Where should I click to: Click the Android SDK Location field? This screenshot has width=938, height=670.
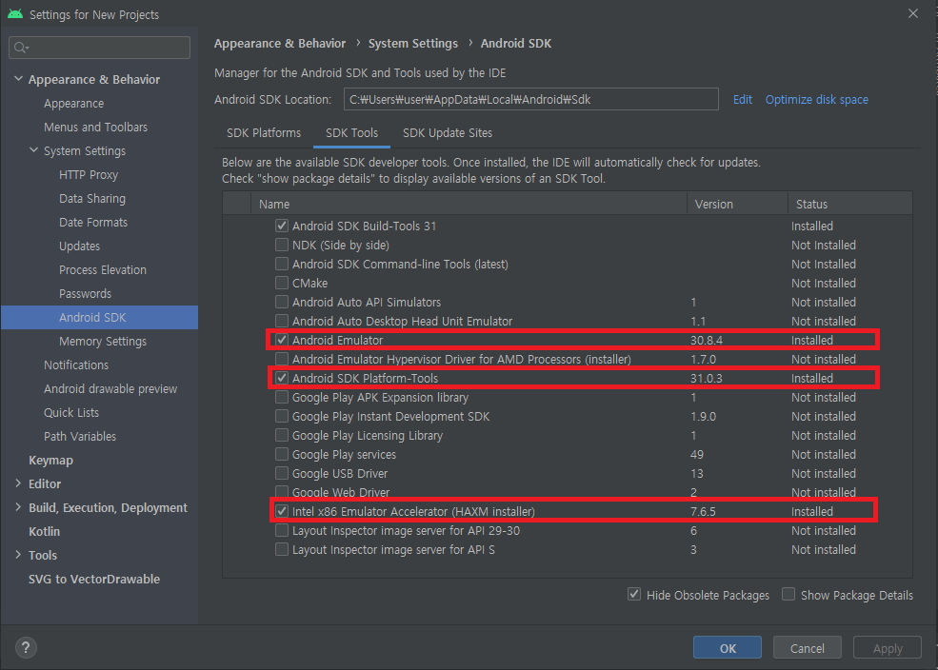coord(530,99)
